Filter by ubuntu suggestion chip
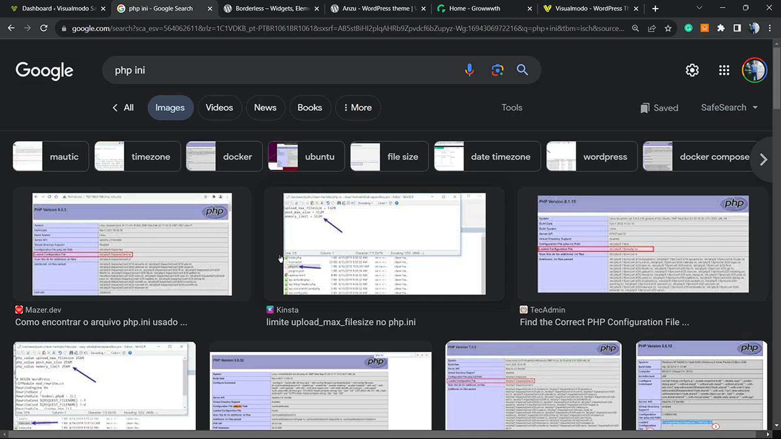The height and width of the screenshot is (439, 781). click(x=306, y=156)
